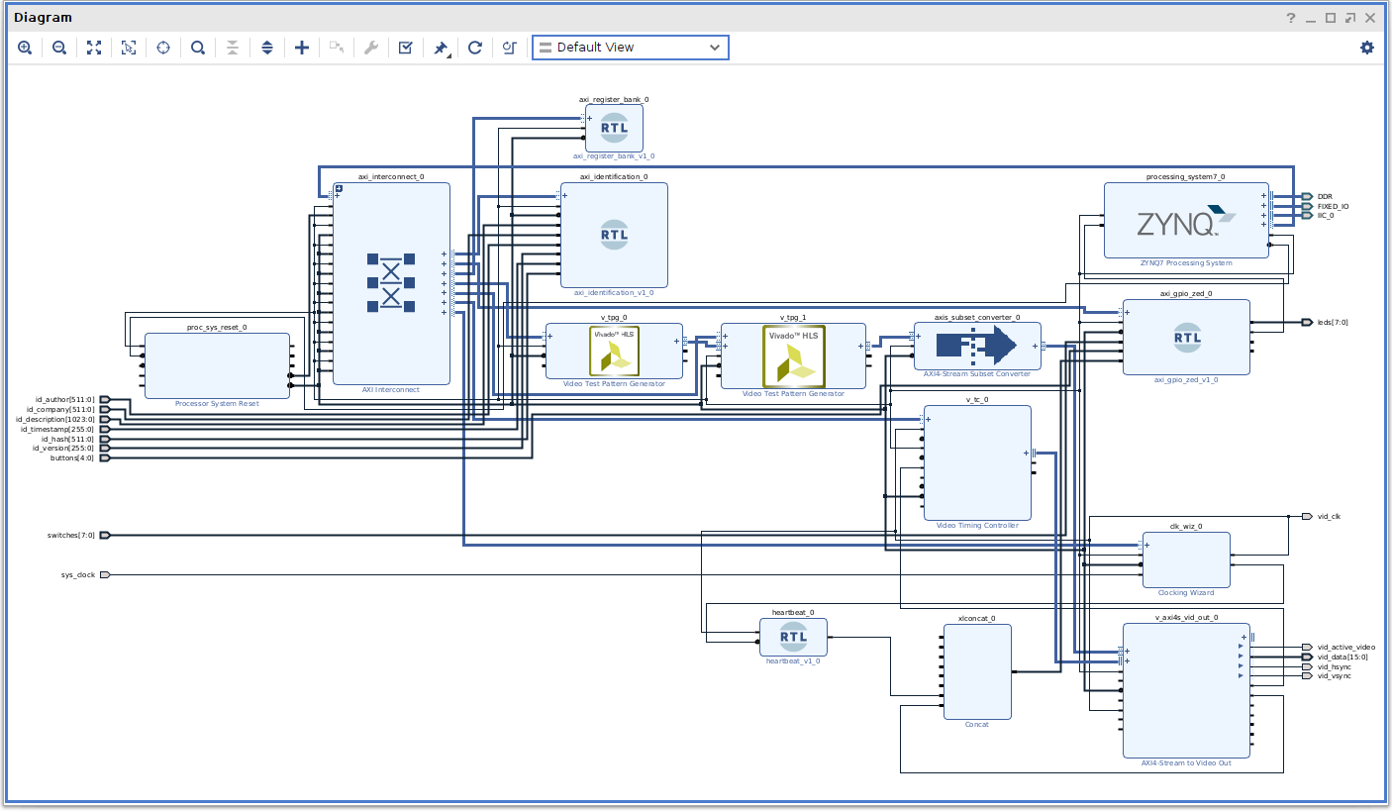Click the Expand All toolbar icon

(x=266, y=48)
